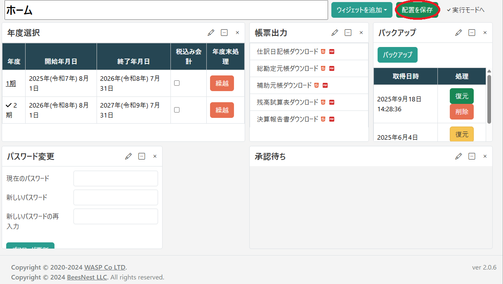Select 残高試算表ダウンロード item

[288, 102]
